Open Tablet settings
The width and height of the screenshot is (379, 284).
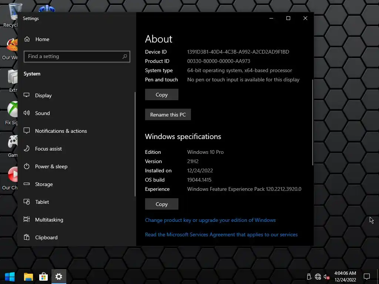click(x=77, y=202)
